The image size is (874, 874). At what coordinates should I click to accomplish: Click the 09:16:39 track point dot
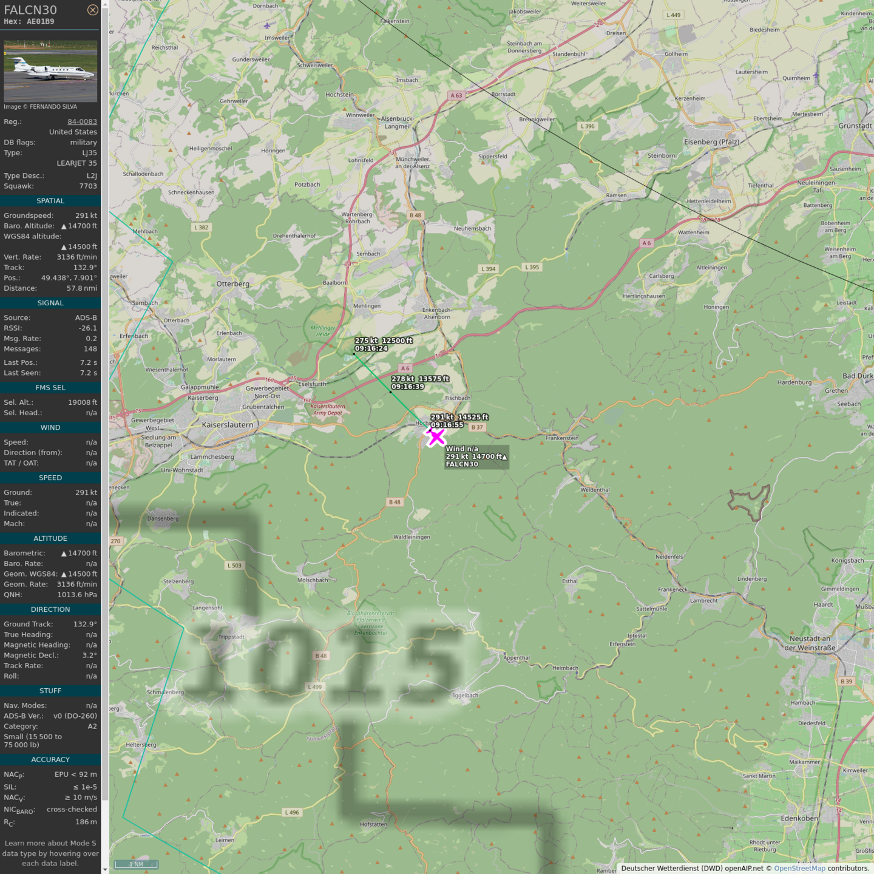click(390, 392)
